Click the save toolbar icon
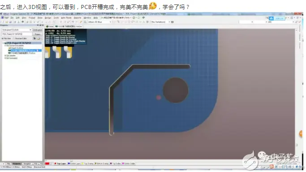Viewport: 306px width, 172px height. 10,22
